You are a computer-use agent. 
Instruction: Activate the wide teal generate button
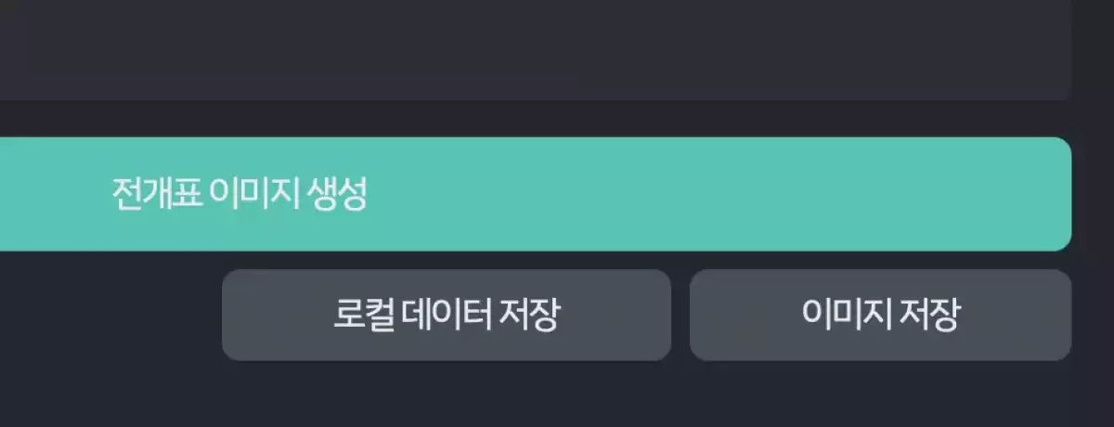[x=535, y=194]
